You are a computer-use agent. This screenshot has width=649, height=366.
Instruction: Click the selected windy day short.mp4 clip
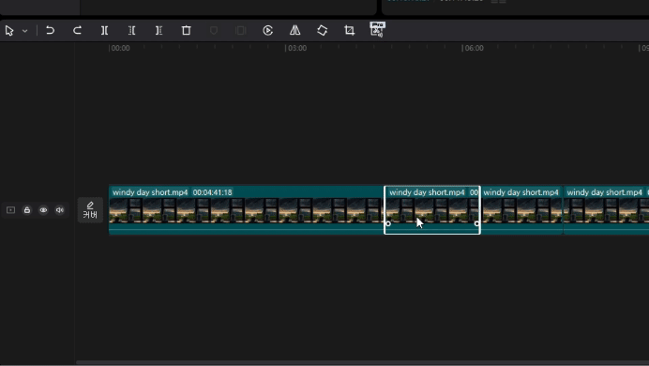[432, 210]
